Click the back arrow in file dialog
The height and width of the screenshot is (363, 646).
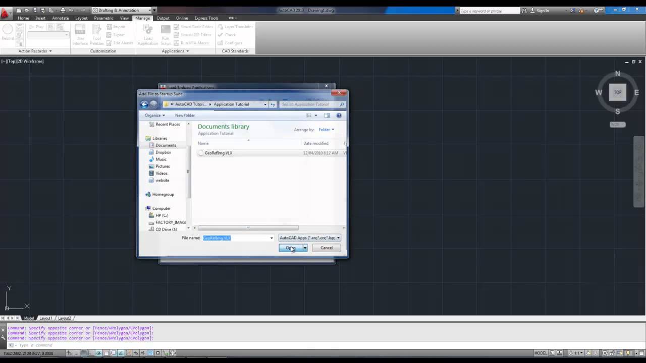(144, 104)
